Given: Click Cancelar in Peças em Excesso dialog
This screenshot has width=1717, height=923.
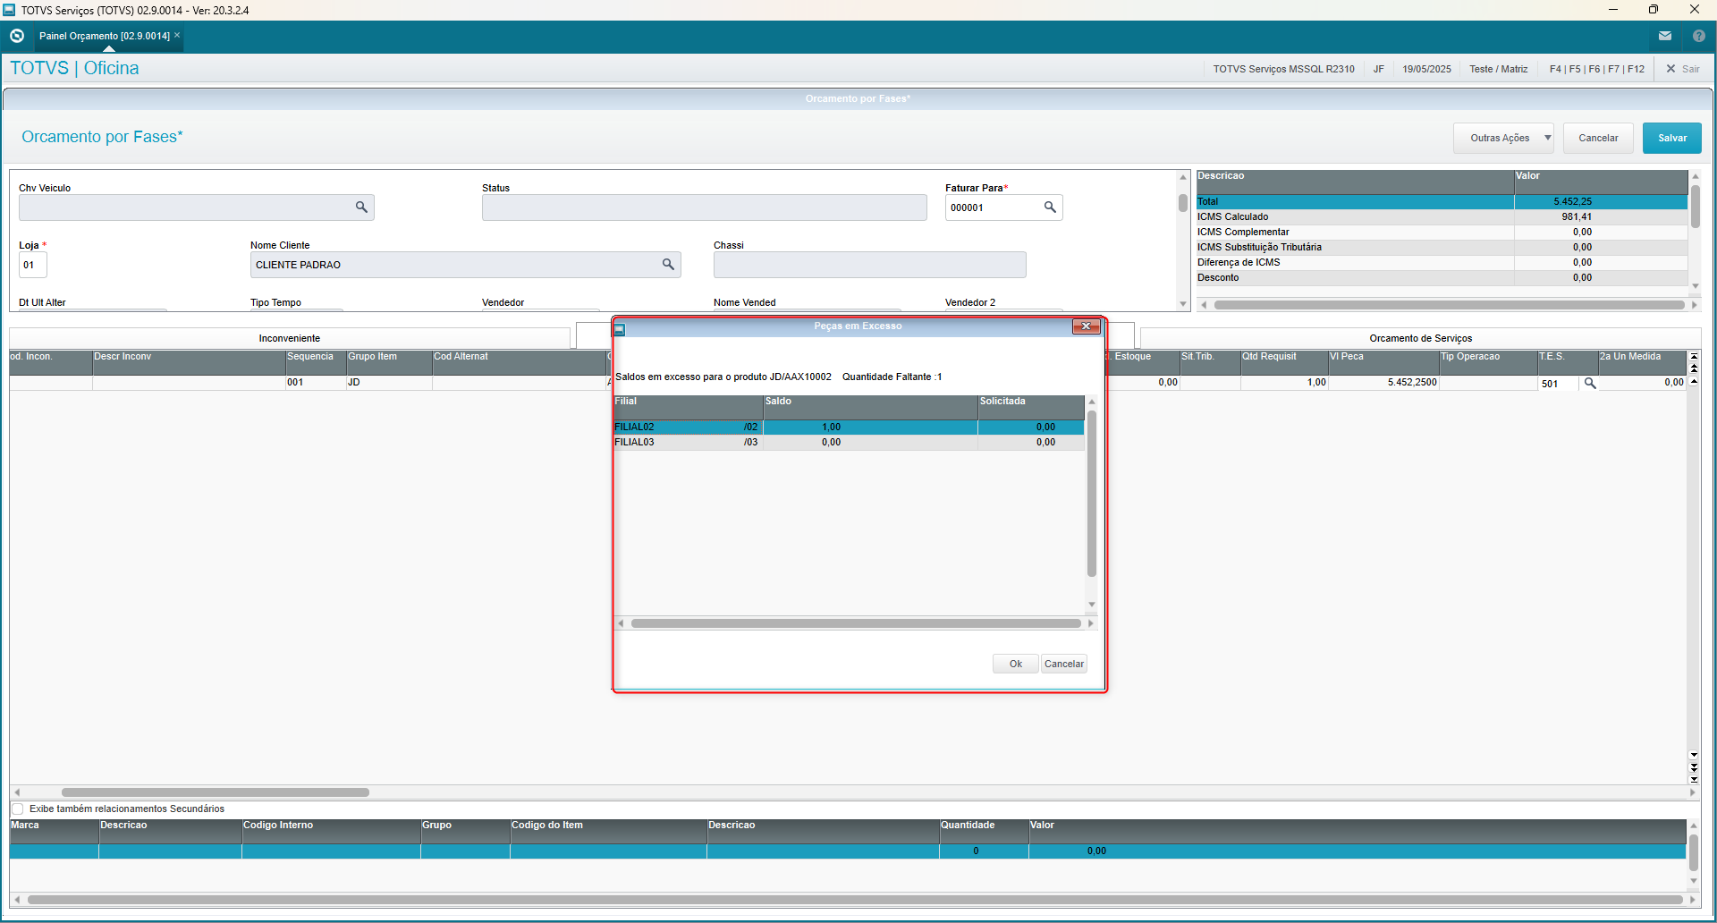Looking at the screenshot, I should click(x=1064, y=664).
